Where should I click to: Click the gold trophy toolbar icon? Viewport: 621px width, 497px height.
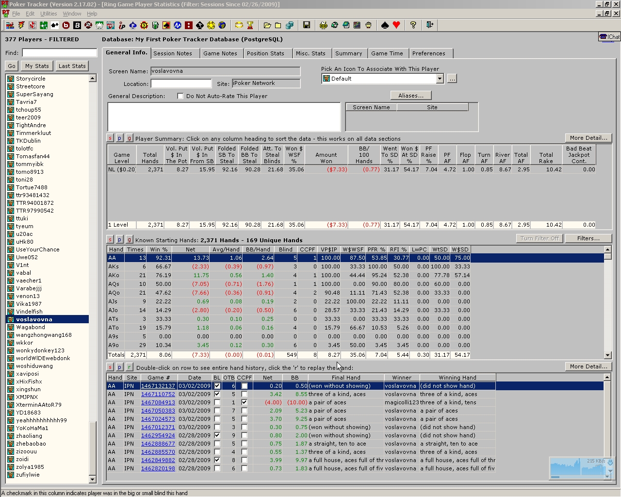click(x=250, y=25)
